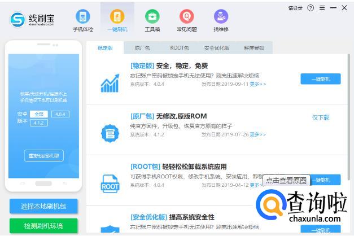The width and height of the screenshot is (354, 236).
Task: Click the 线刷宝 logo
Action: tap(32, 20)
